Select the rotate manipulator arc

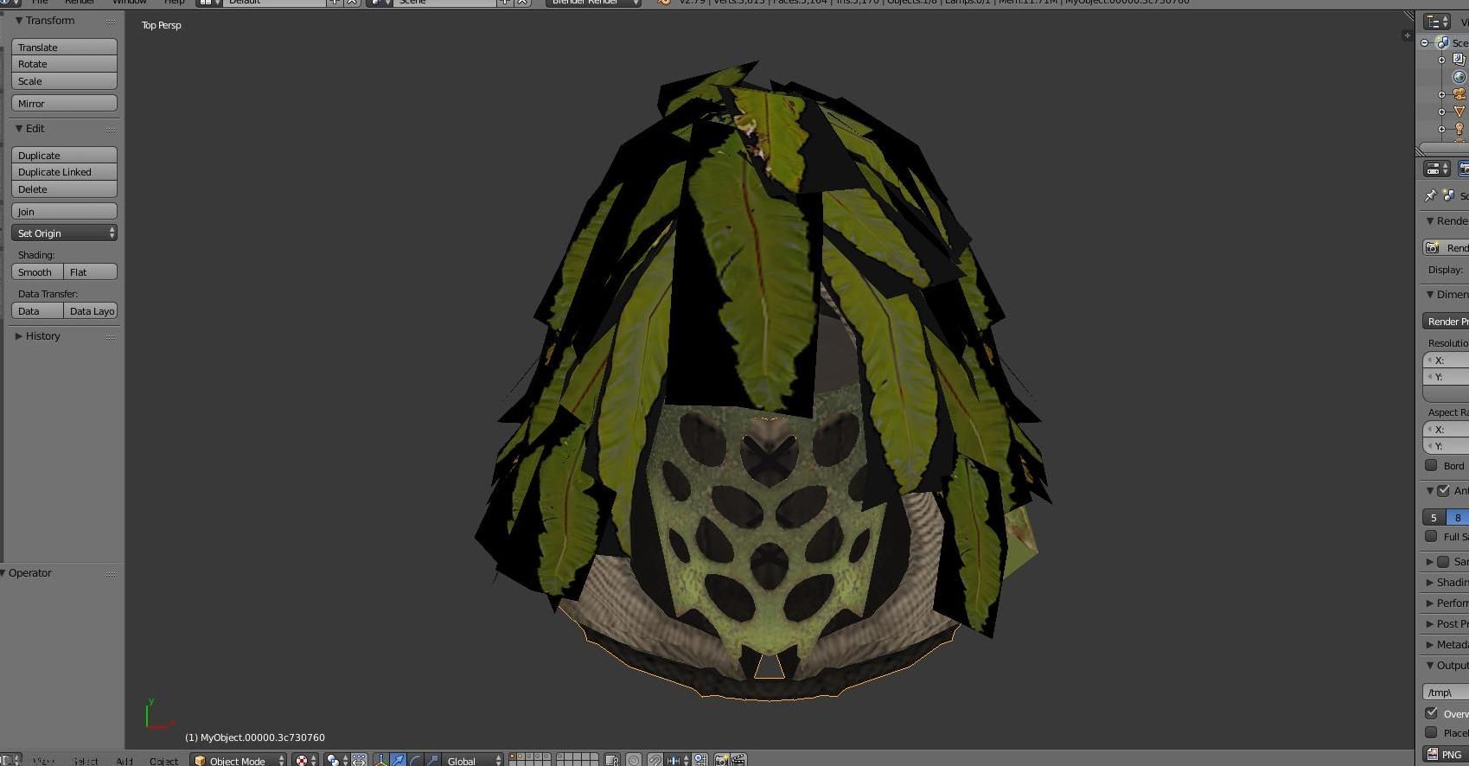(x=415, y=760)
